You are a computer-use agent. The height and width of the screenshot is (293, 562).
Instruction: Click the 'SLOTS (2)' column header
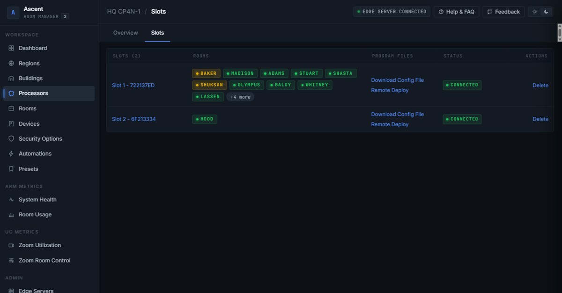pyautogui.click(x=126, y=56)
